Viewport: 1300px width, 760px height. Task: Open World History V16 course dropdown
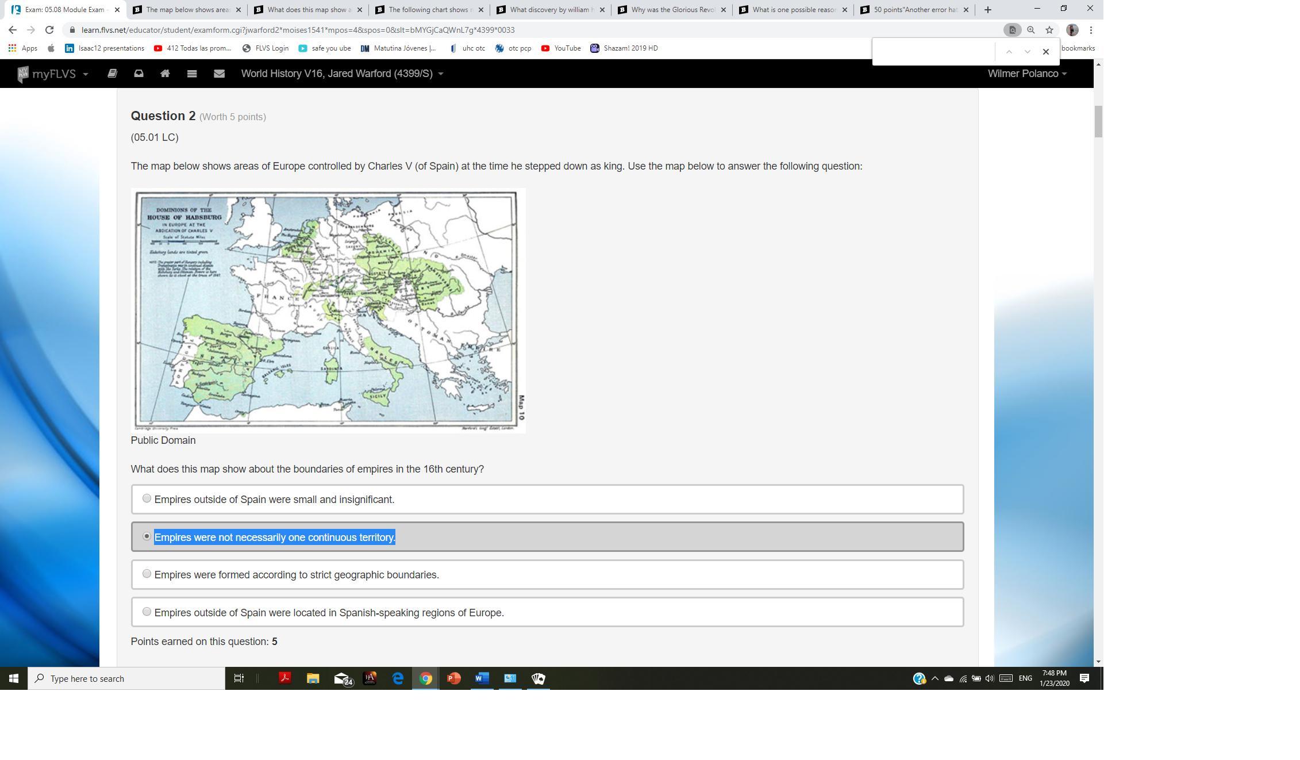point(342,74)
